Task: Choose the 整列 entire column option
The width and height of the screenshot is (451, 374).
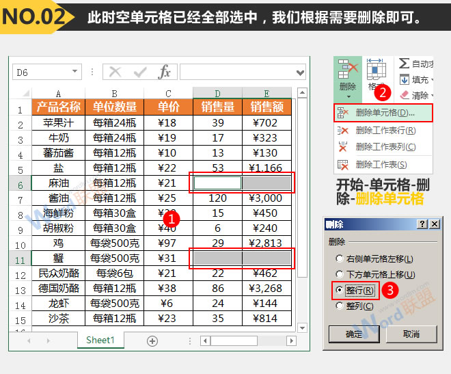Action: coord(339,306)
